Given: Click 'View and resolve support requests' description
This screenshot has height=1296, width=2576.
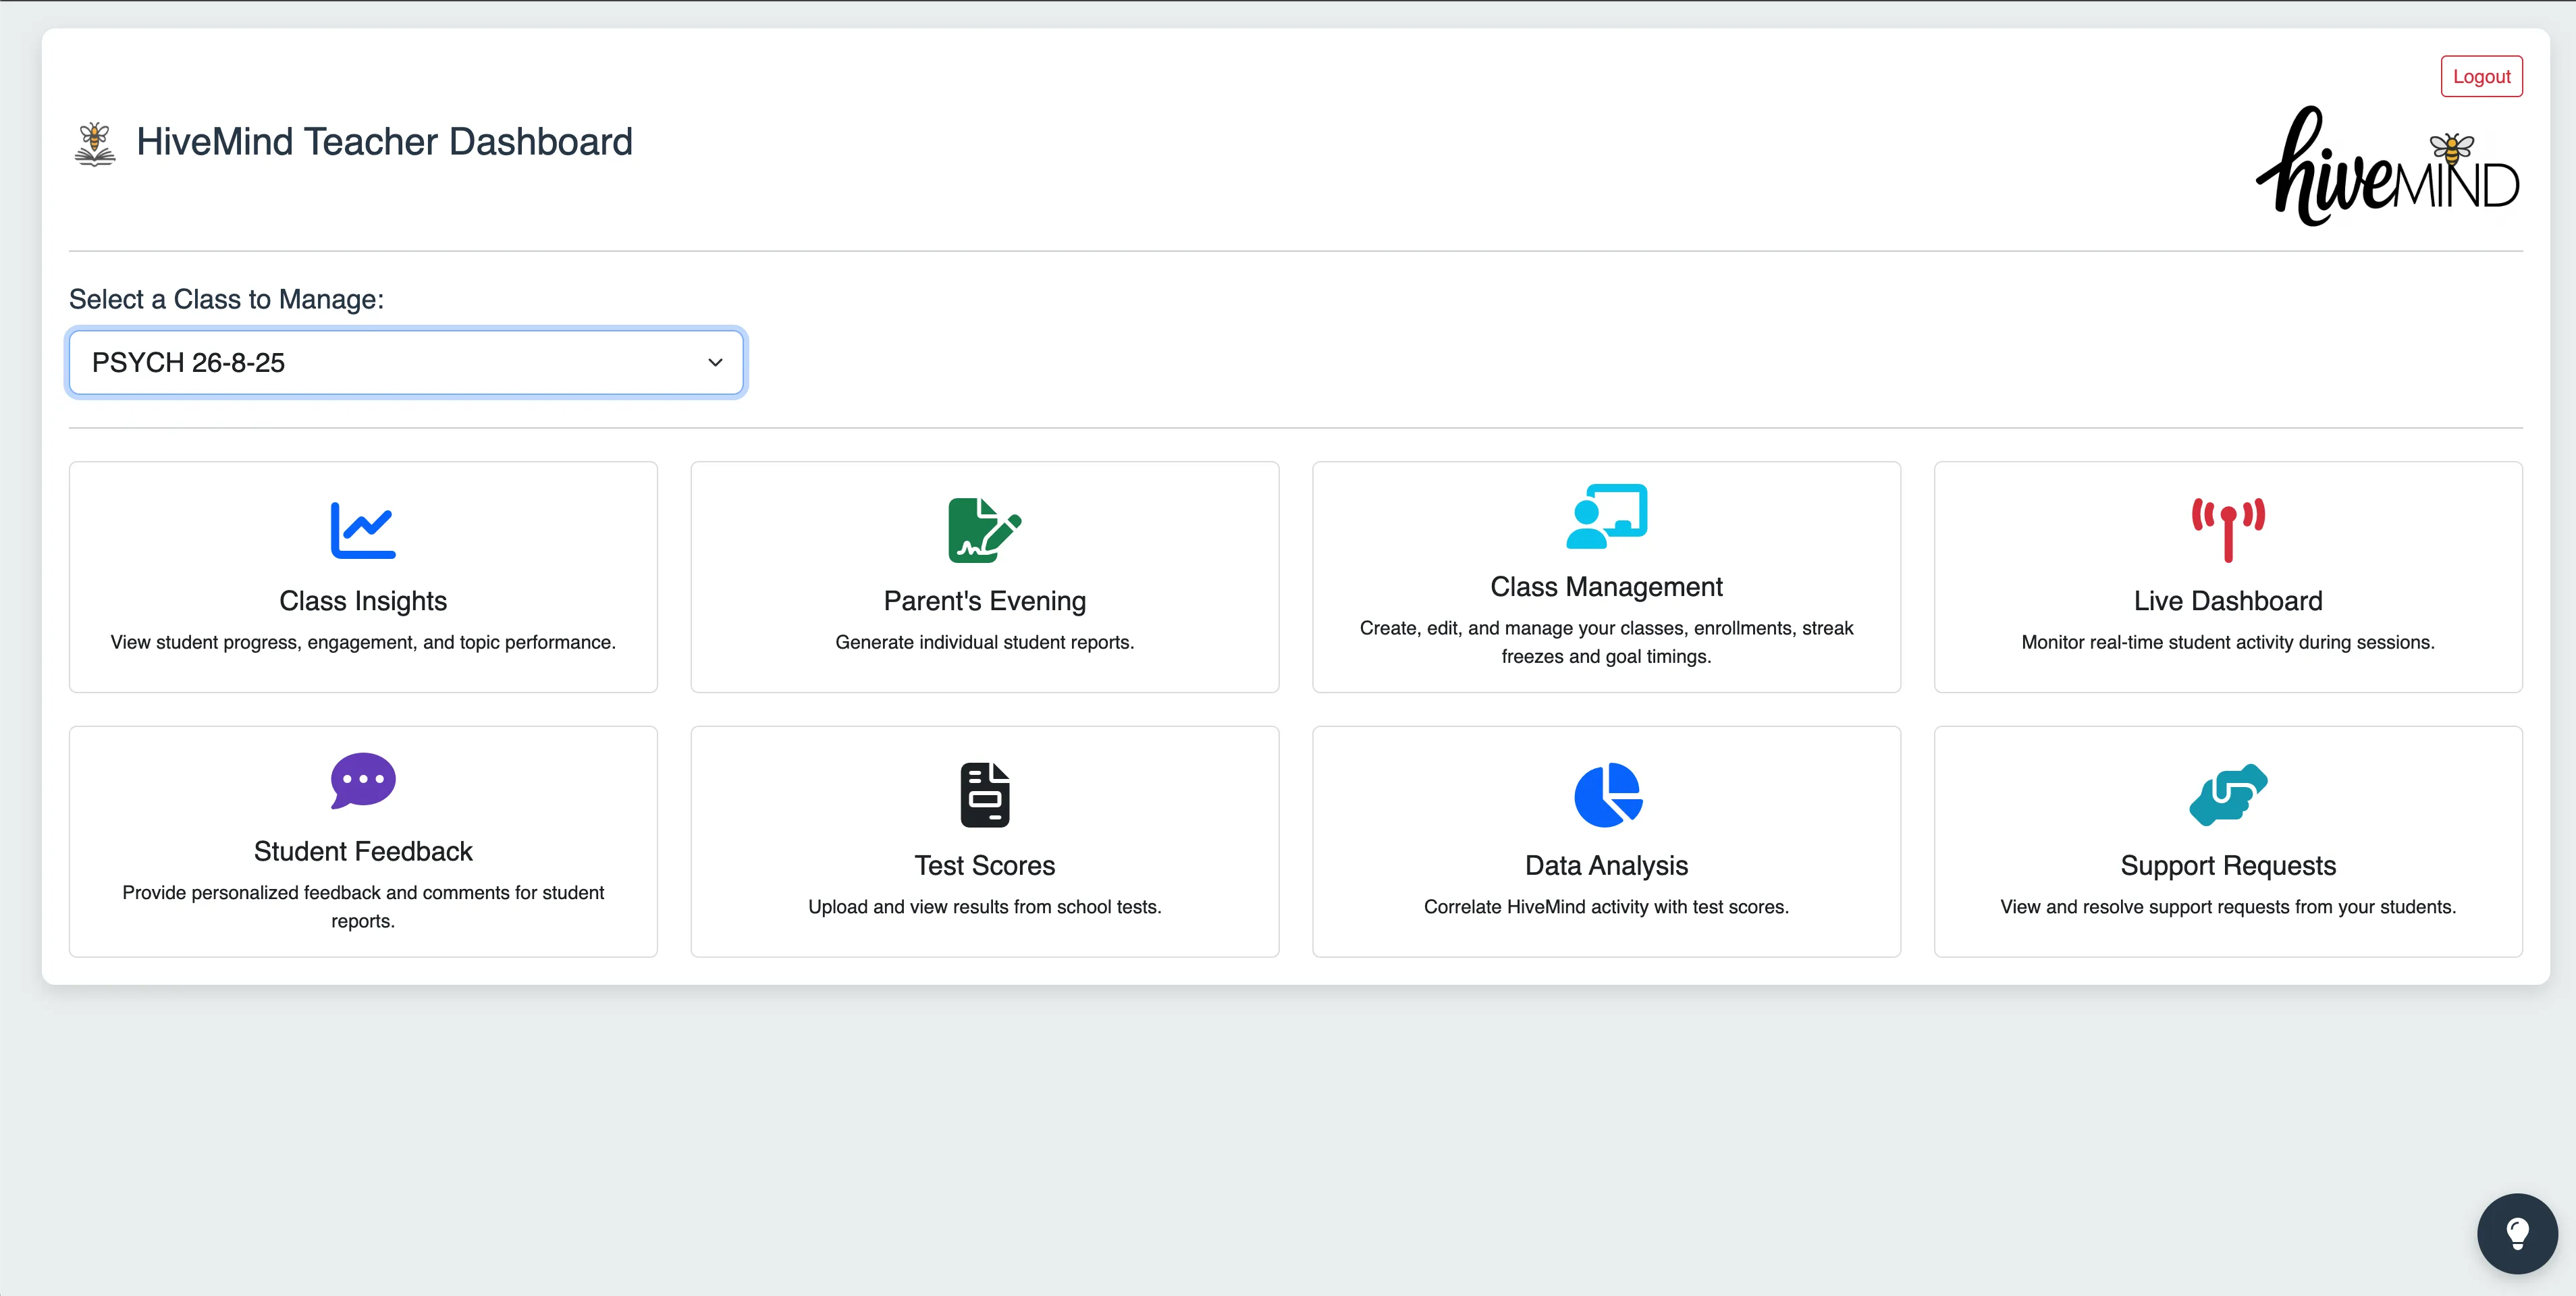Looking at the screenshot, I should click(2228, 906).
